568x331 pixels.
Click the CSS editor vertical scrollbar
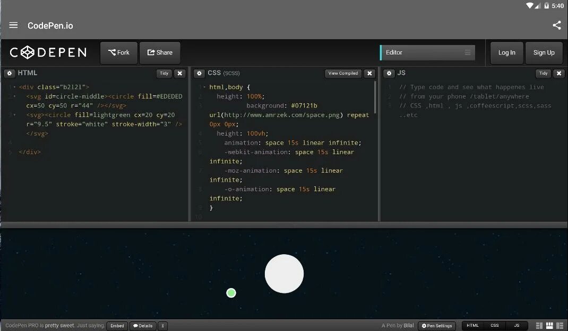(x=375, y=97)
